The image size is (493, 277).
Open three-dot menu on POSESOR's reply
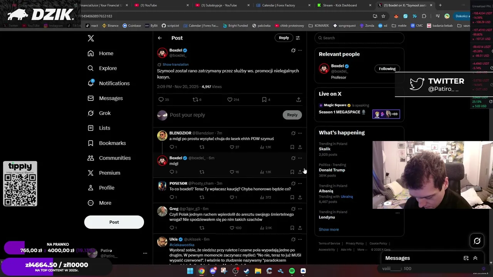click(x=300, y=184)
